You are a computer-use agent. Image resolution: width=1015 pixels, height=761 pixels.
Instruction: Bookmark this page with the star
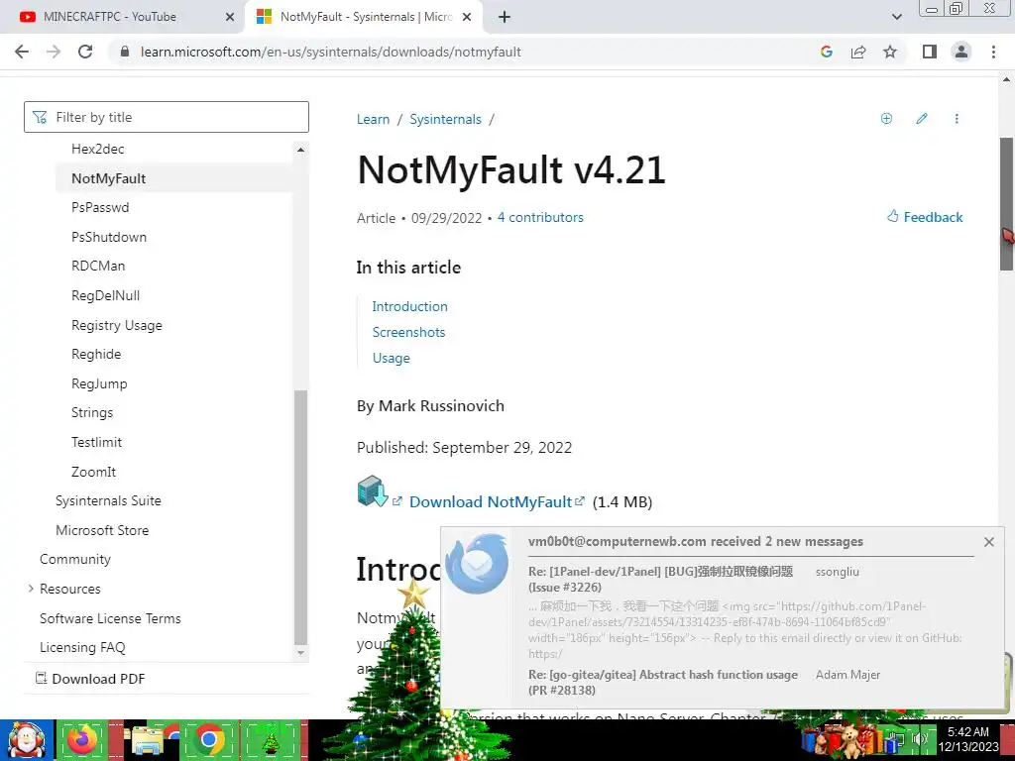[890, 52]
